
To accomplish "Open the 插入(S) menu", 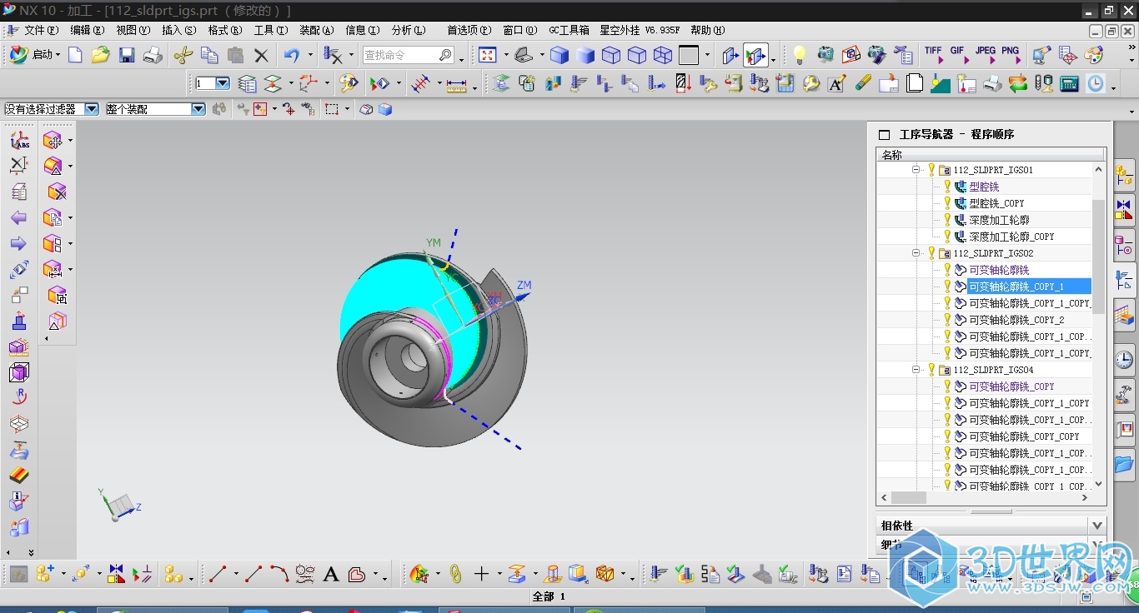I will click(178, 30).
